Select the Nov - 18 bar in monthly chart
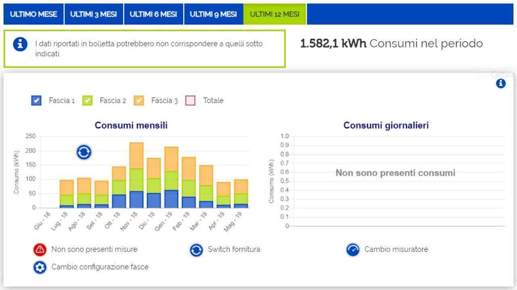 (x=137, y=175)
